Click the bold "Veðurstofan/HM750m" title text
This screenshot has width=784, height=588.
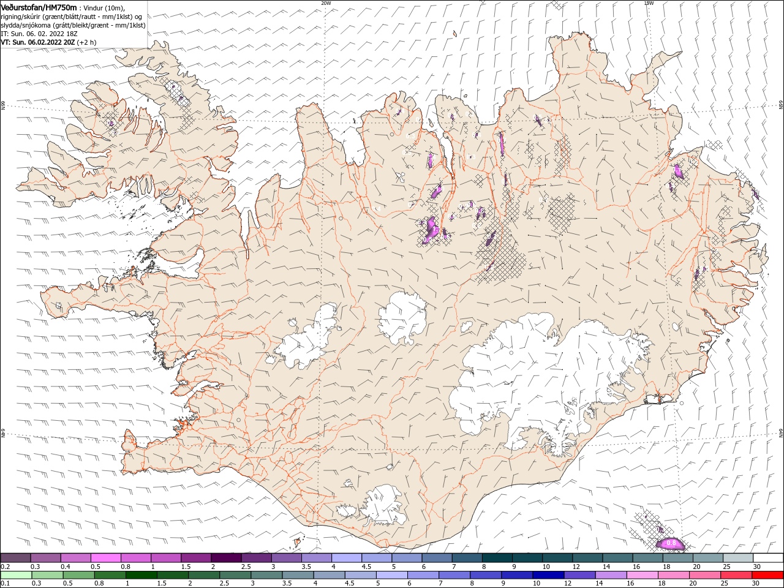pyautogui.click(x=39, y=7)
